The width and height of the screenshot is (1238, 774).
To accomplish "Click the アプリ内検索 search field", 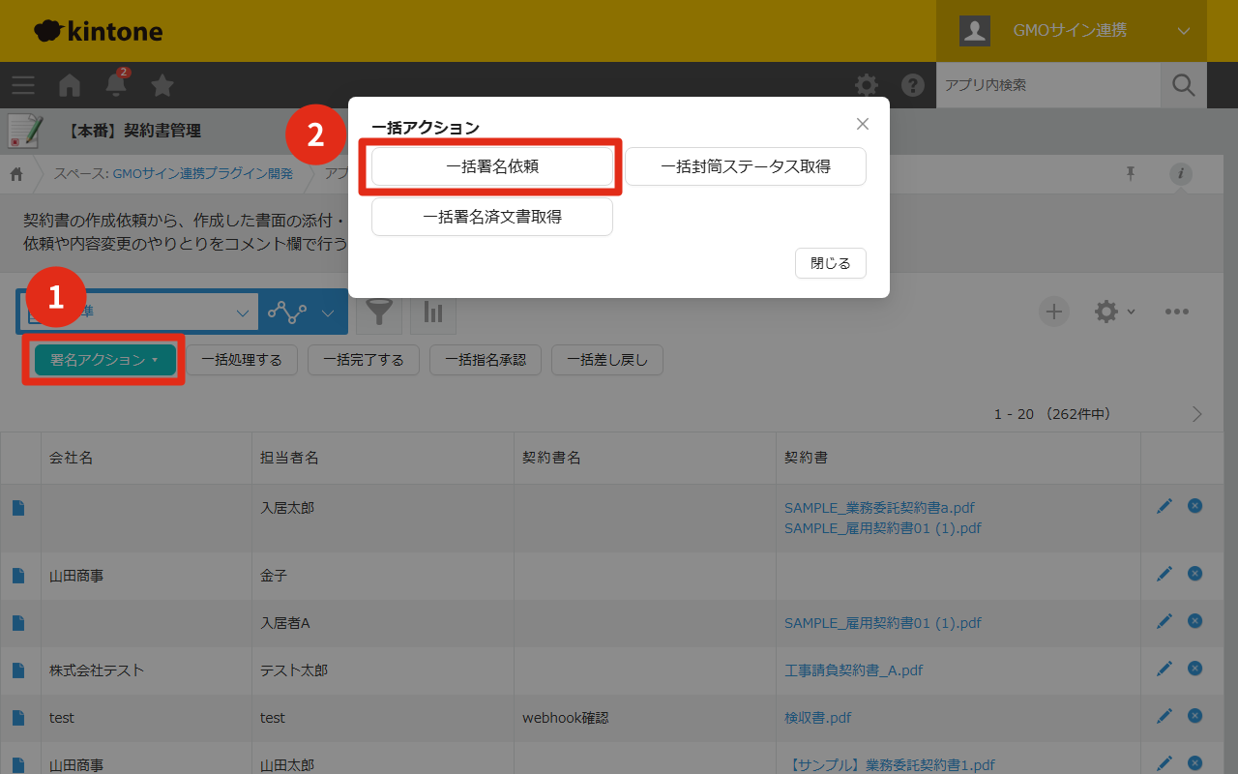I will point(1048,85).
